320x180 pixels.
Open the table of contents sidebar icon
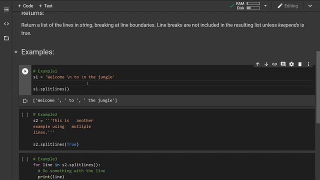click(x=6, y=9)
